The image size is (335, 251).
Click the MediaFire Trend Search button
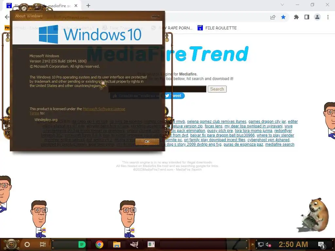[x=217, y=89]
